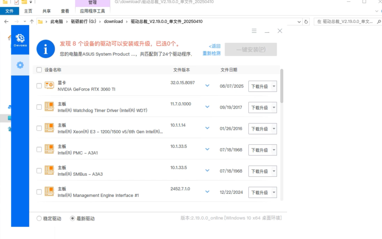Refresh the Explorer address bar
Image resolution: width=382 pixels, height=239 pixels.
(x=306, y=22)
